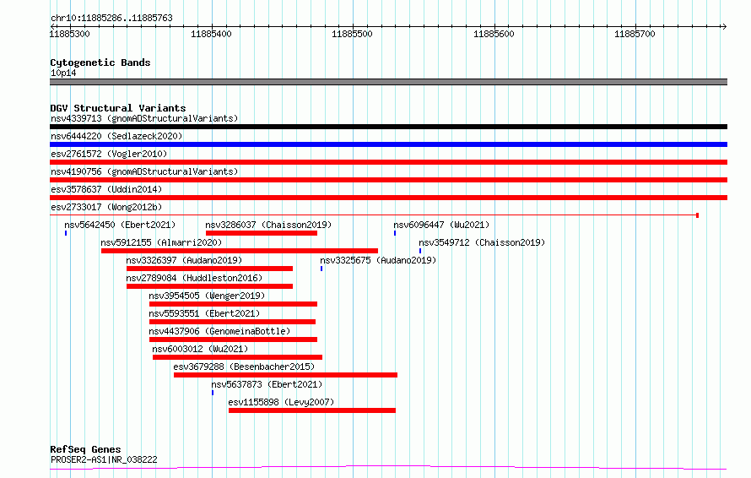Click the small blue nsv3549712 marker
751x478 pixels.
pyautogui.click(x=420, y=251)
